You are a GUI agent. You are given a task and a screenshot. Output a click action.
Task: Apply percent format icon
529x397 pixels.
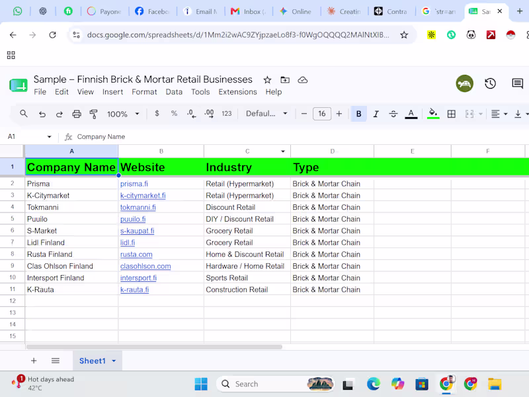pyautogui.click(x=174, y=113)
